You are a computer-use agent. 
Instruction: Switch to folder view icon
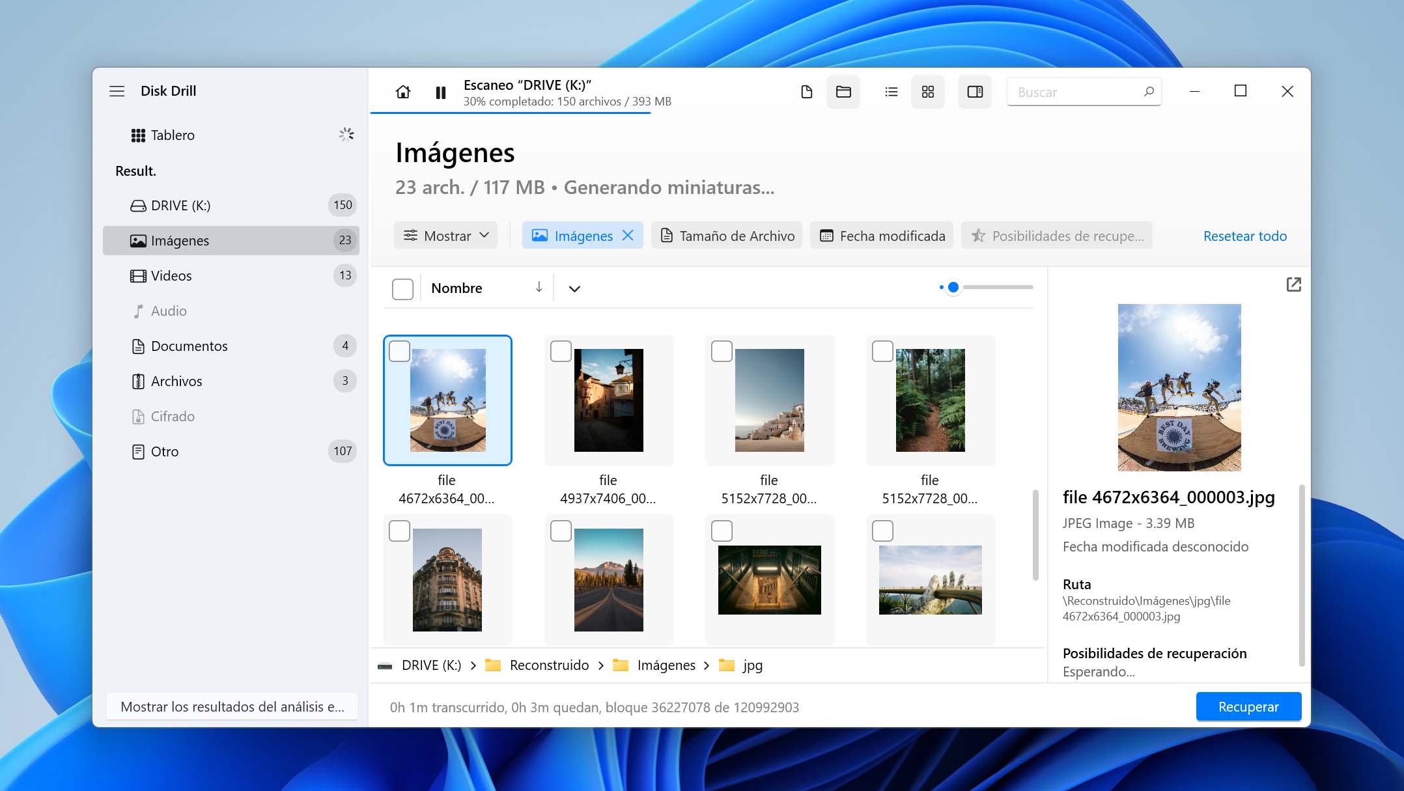(843, 92)
